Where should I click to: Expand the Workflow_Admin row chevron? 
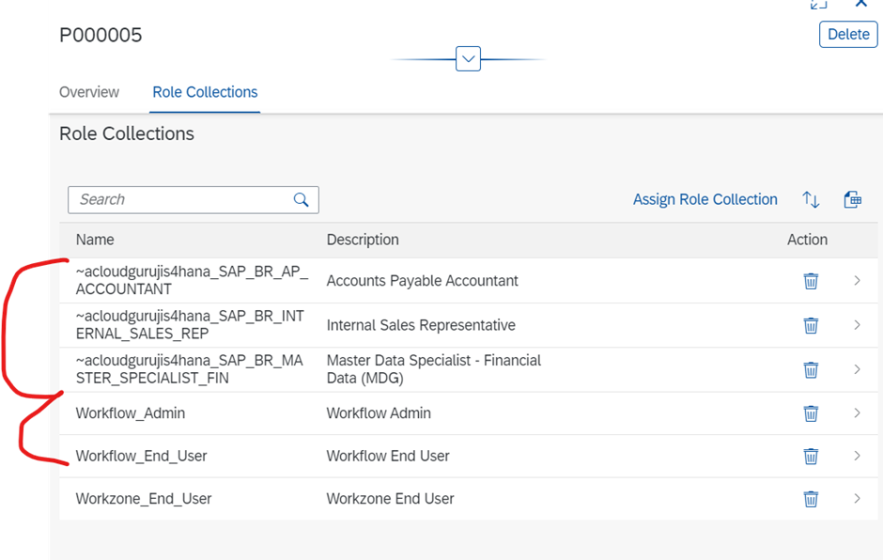(857, 413)
